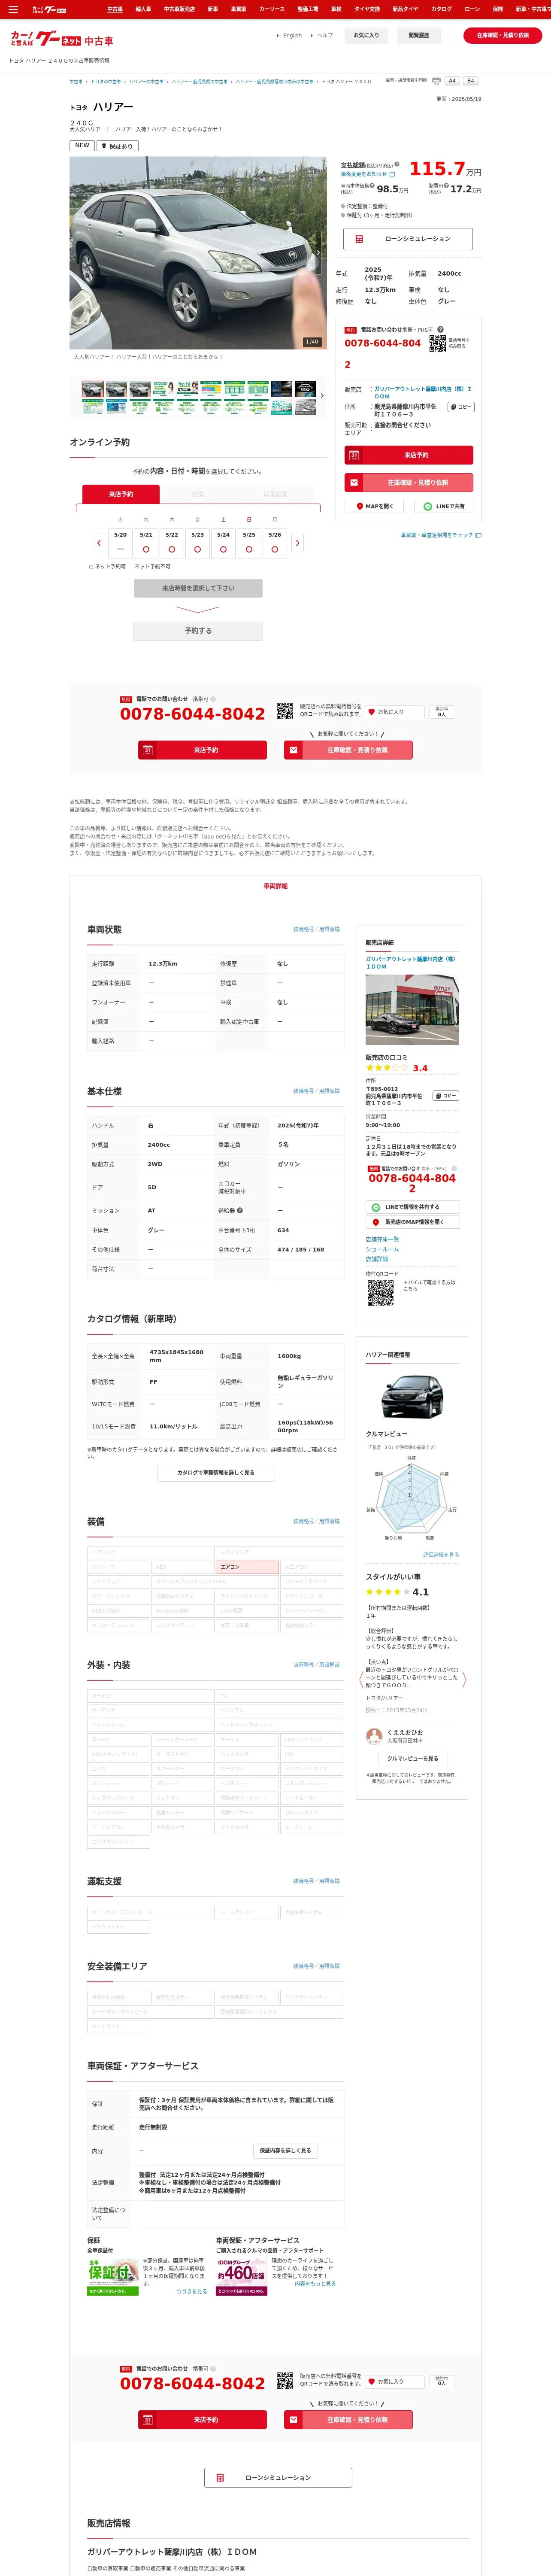This screenshot has width=551, height=2576.
Task: Click help icon next to 過給器
Action: tap(240, 1210)
